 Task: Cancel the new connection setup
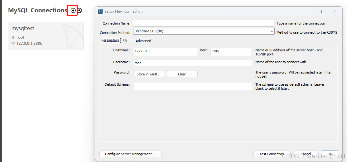click(306, 154)
